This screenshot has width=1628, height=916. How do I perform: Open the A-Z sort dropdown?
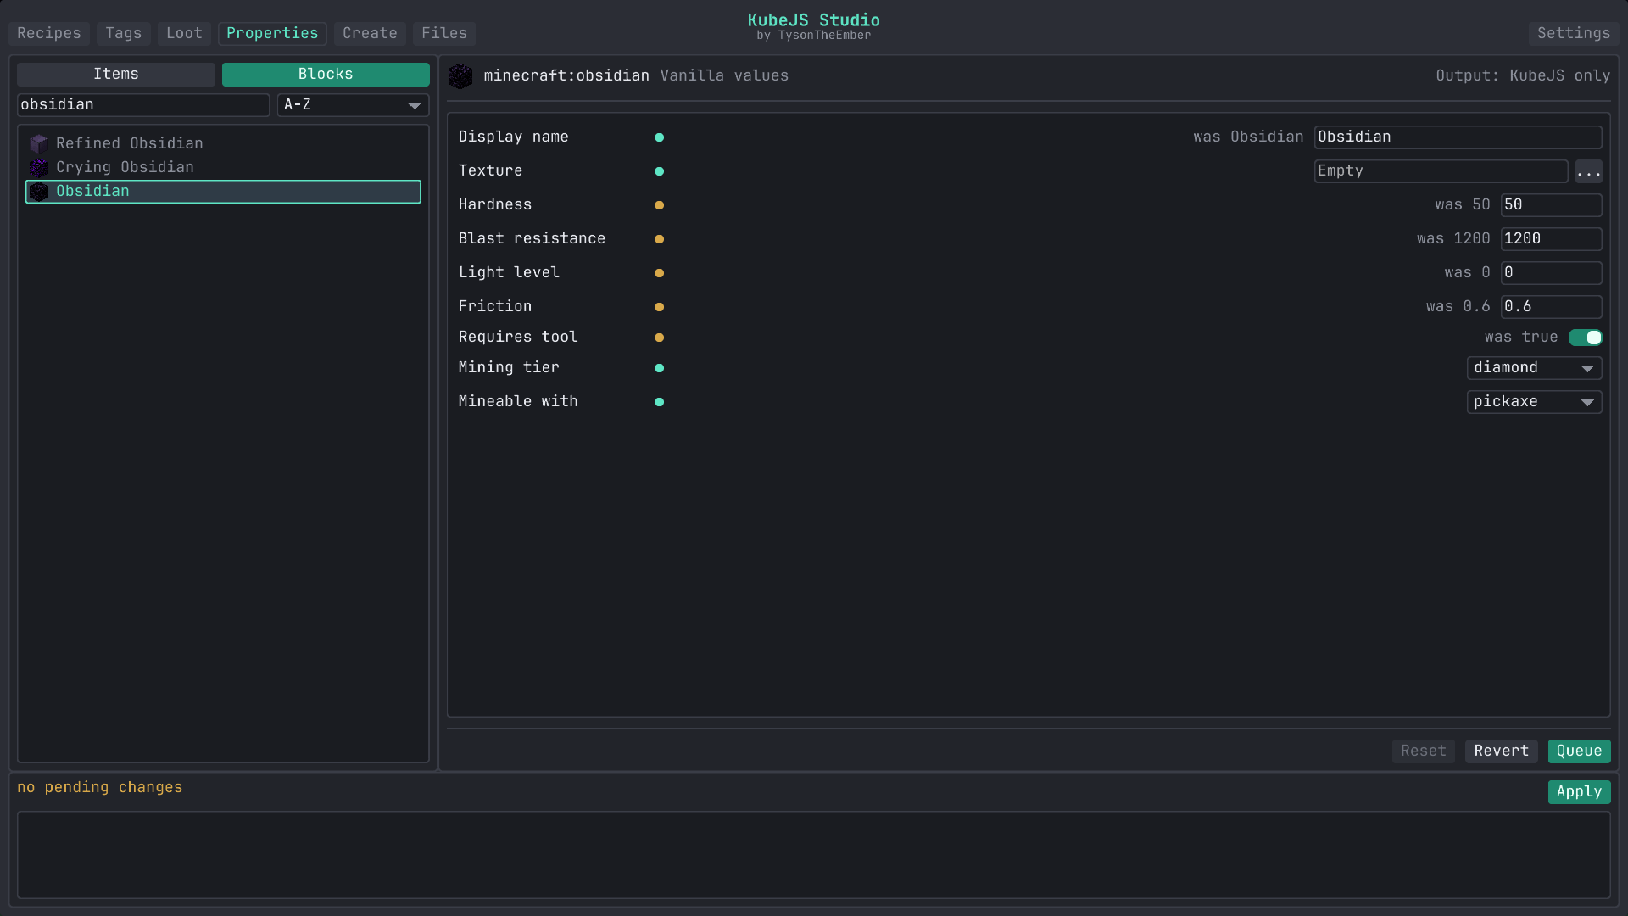click(354, 105)
